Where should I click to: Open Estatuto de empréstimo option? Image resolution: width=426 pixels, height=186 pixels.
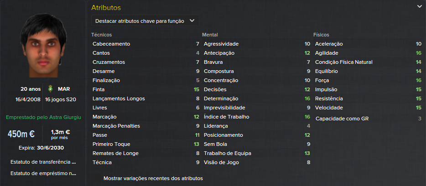pos(44,173)
